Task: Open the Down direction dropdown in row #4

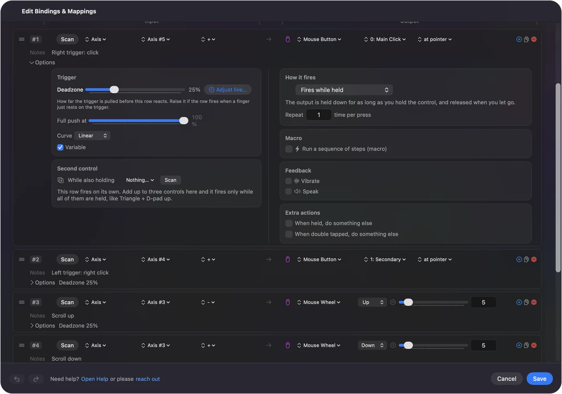Action: (x=373, y=345)
